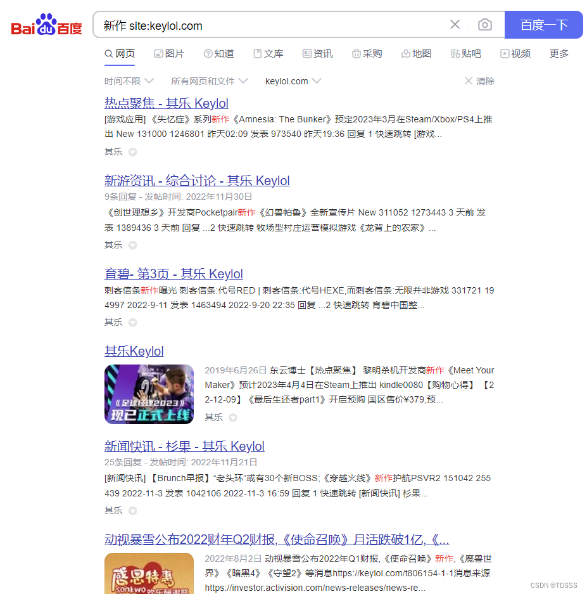Clear the search box with the X icon

click(x=455, y=25)
